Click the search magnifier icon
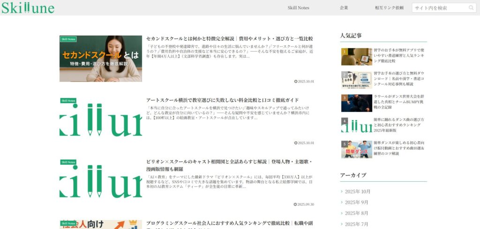The width and height of the screenshot is (480, 229). pos(471,8)
